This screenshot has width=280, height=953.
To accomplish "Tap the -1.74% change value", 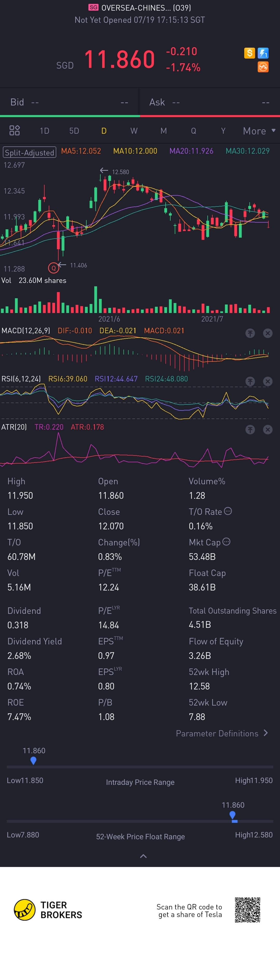I will (x=183, y=67).
